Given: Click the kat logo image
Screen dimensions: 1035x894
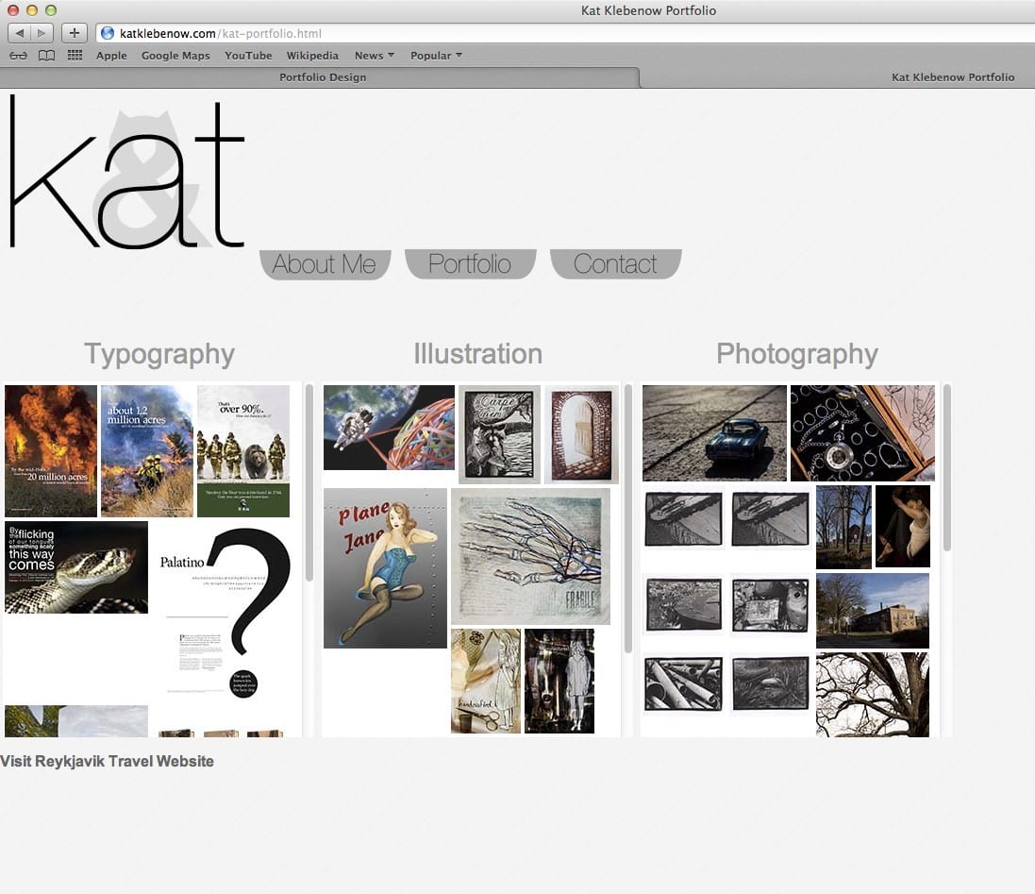Looking at the screenshot, I should pyautogui.click(x=126, y=172).
